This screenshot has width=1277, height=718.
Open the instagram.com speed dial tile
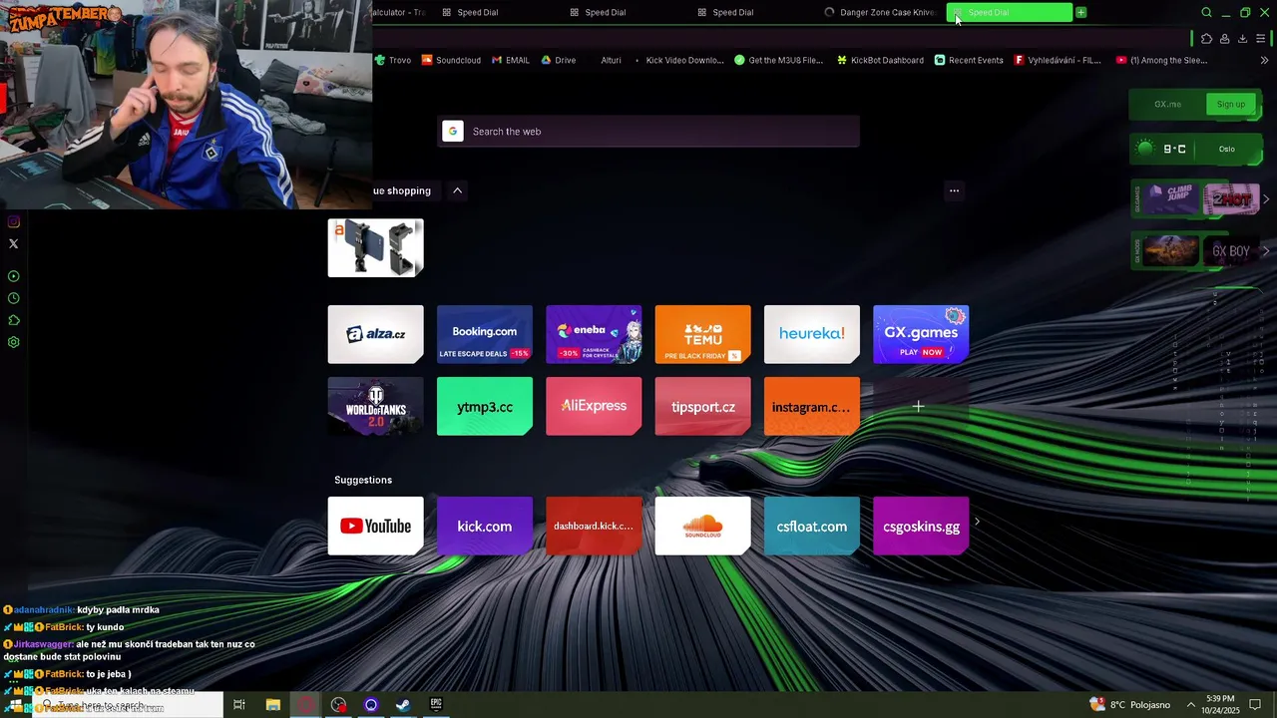click(812, 406)
